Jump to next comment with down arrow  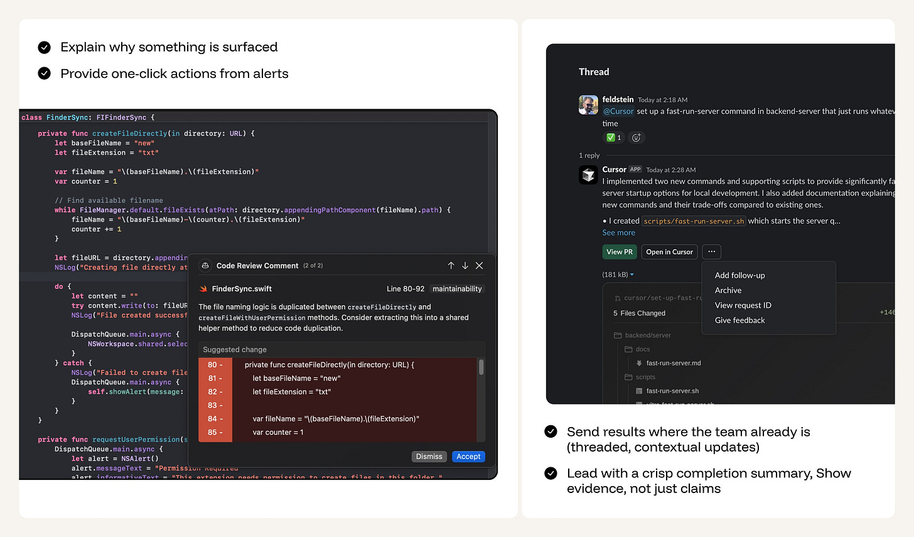pos(465,266)
